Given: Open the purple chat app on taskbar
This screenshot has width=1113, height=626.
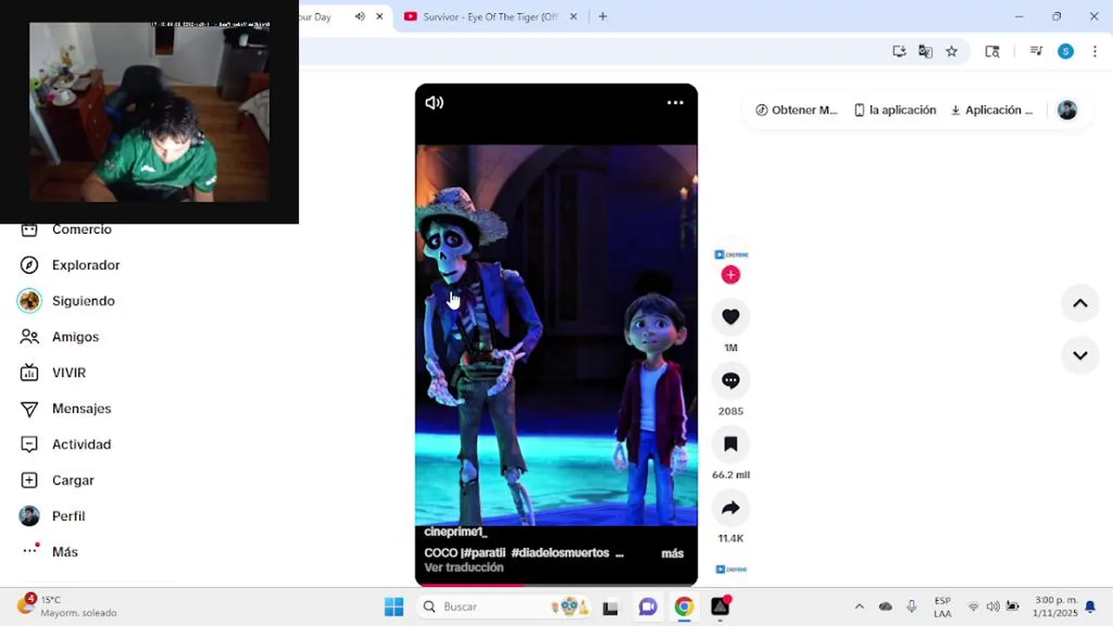Looking at the screenshot, I should 648,607.
